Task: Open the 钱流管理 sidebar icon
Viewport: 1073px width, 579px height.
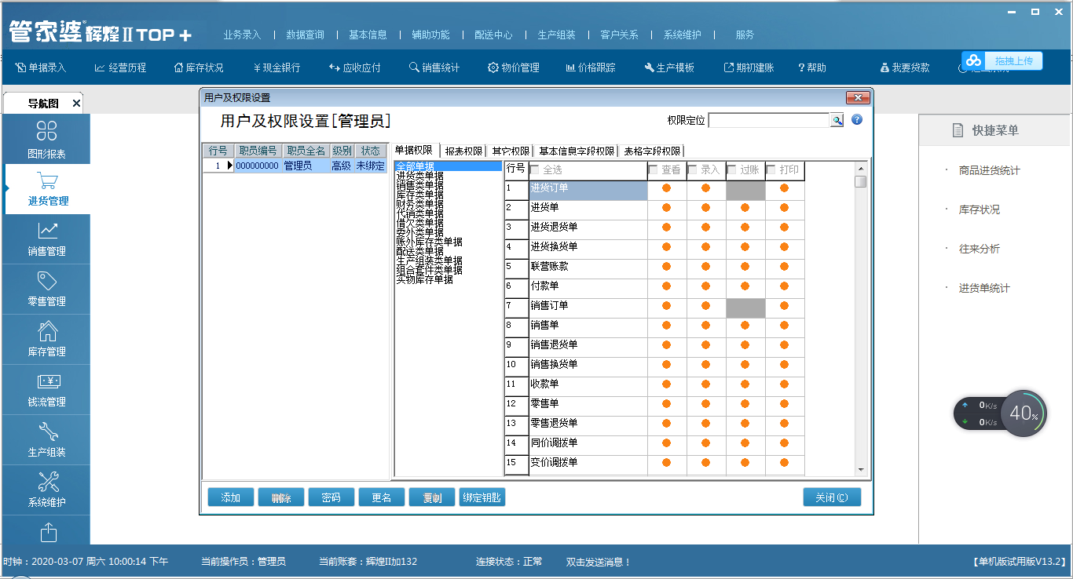Action: coord(47,382)
